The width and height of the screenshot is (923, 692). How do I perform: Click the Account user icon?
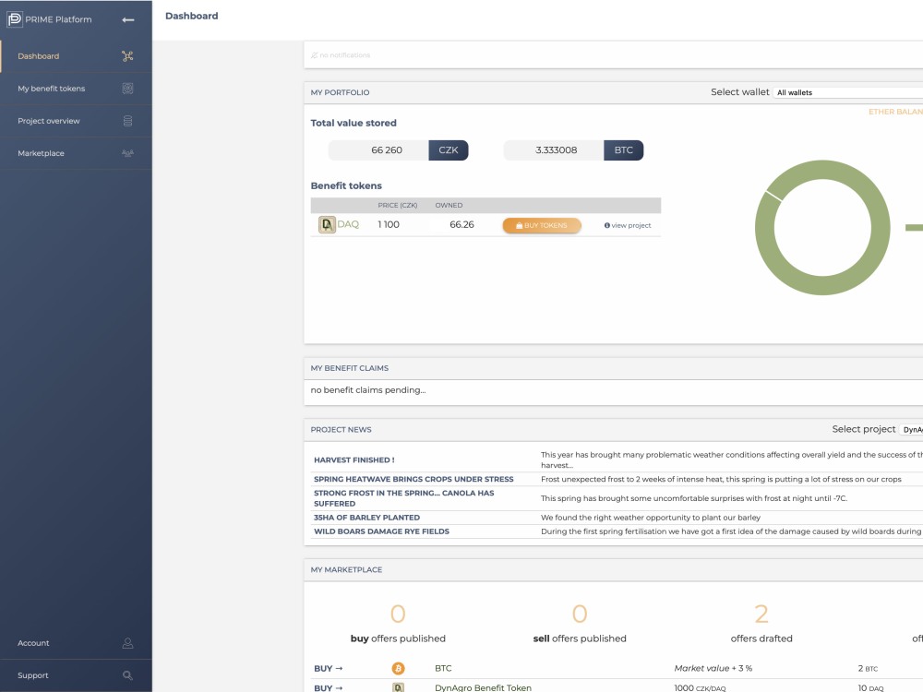pos(127,643)
